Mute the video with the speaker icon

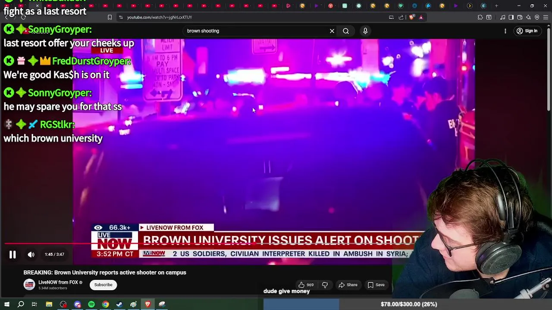tap(31, 254)
